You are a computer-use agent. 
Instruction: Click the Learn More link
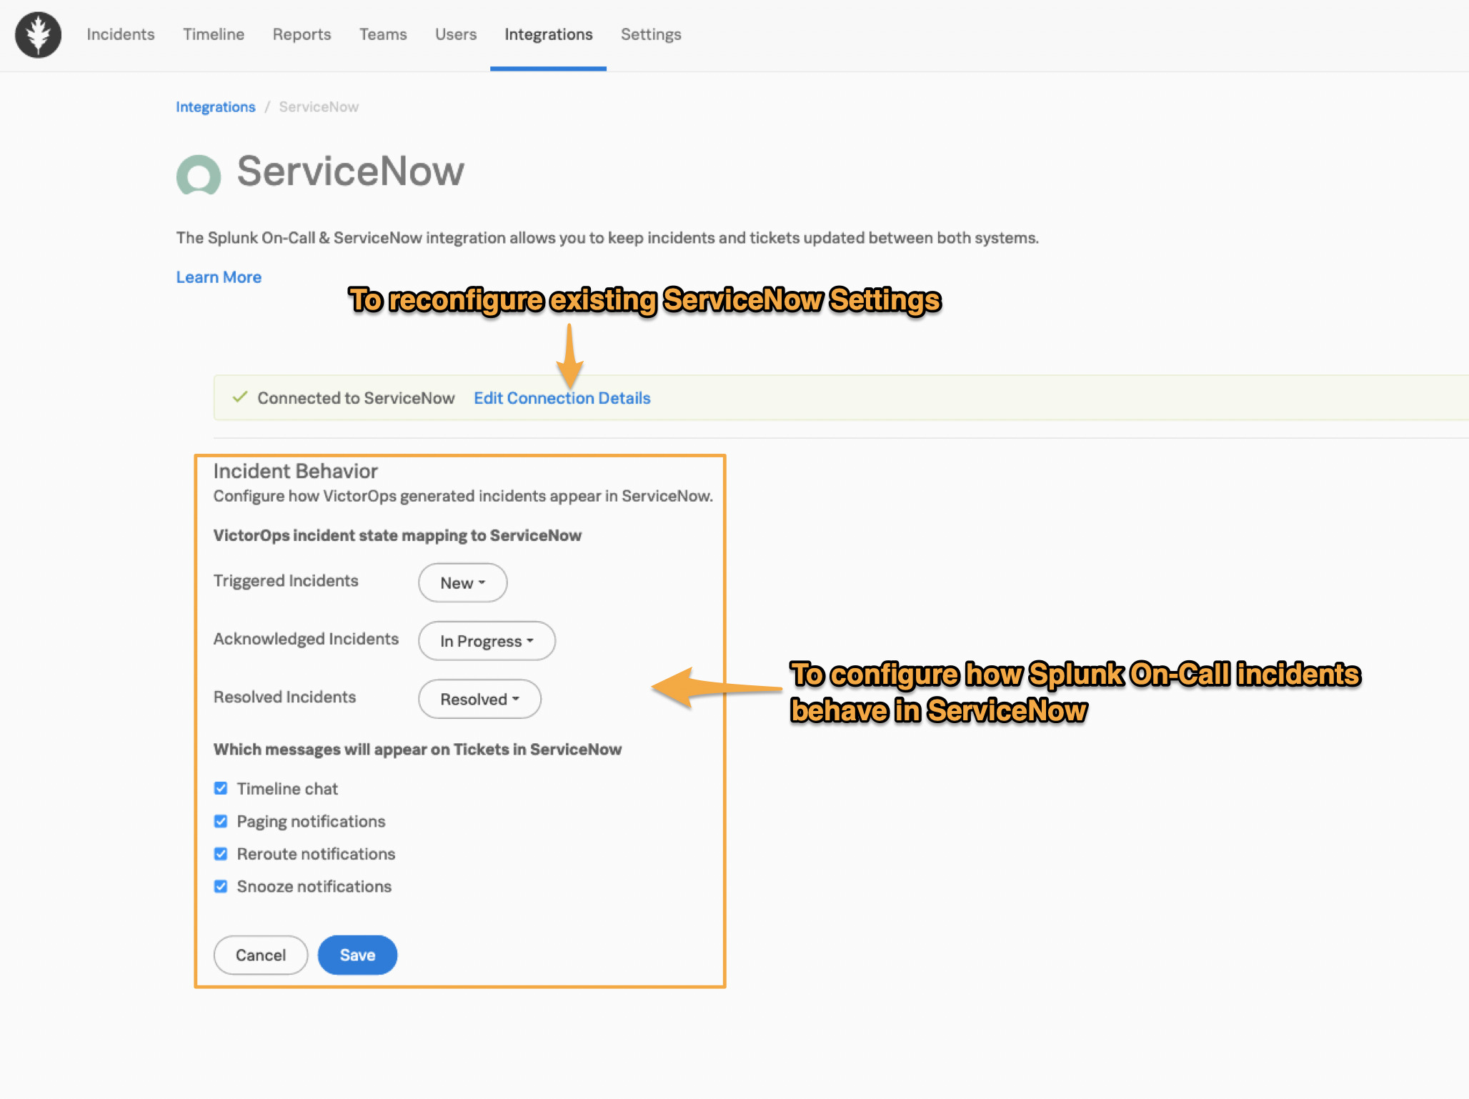point(219,277)
